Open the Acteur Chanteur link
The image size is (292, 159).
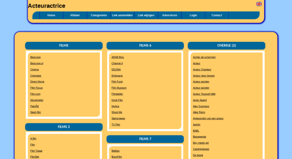pyautogui.click(x=202, y=70)
